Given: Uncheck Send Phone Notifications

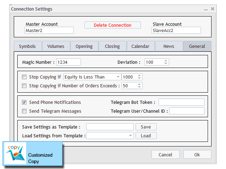Looking at the screenshot, I should [x=24, y=102].
